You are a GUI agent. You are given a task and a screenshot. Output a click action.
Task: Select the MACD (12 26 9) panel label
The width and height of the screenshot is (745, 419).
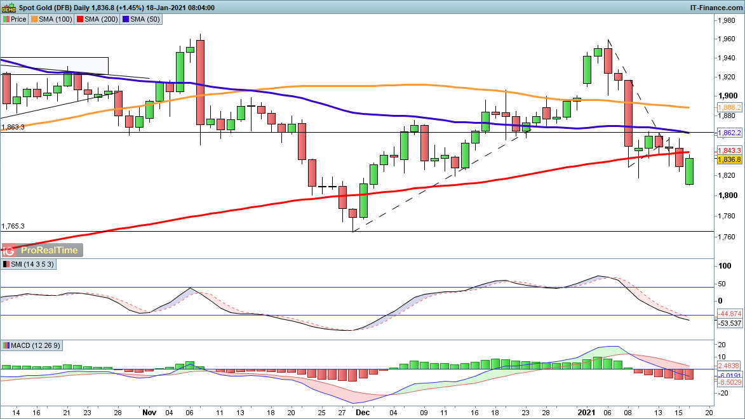pyautogui.click(x=36, y=345)
